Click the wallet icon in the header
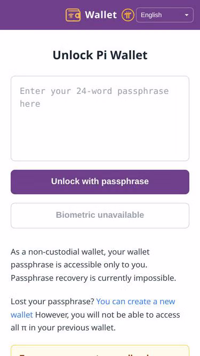 (x=73, y=15)
